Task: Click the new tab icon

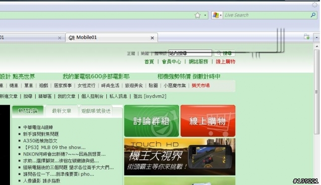Action: 306,37
